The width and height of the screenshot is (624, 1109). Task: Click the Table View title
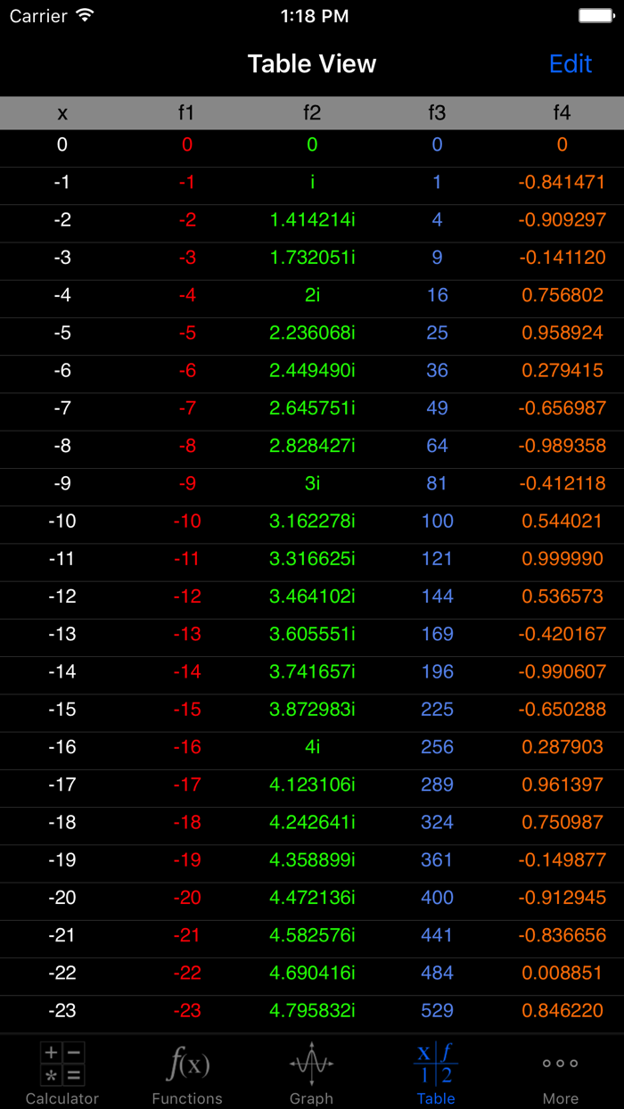tap(312, 64)
